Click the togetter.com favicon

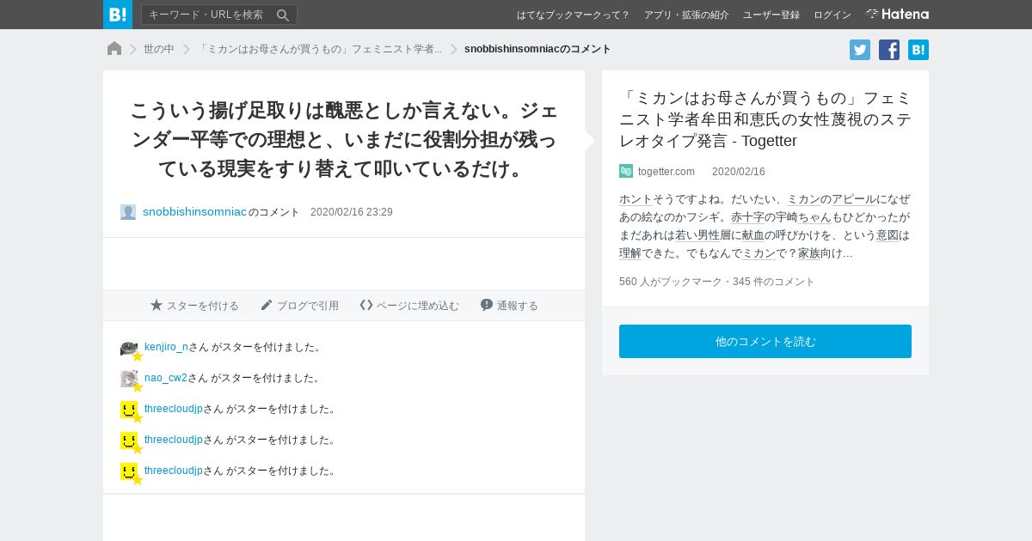pyautogui.click(x=626, y=171)
